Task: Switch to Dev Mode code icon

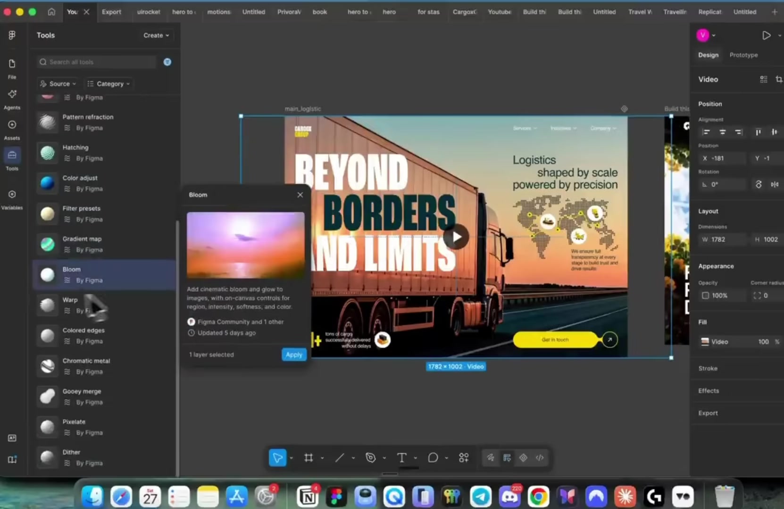Action: 540,458
